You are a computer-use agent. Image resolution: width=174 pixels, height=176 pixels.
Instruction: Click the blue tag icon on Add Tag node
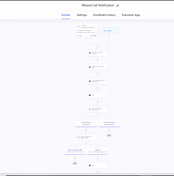[90, 67]
